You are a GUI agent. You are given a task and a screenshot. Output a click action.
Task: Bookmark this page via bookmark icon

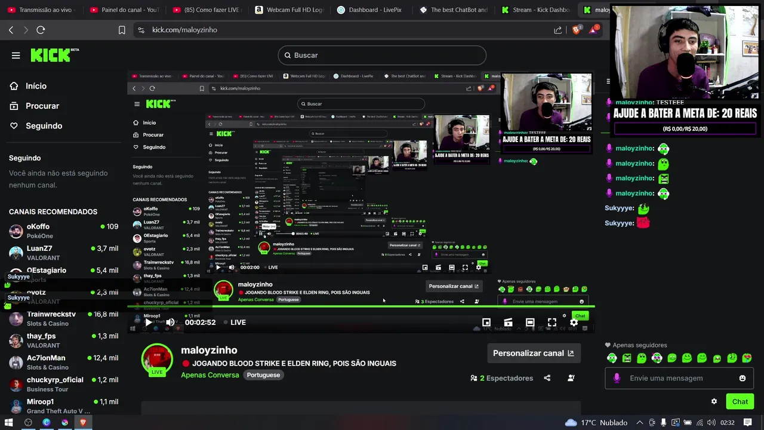pos(122,30)
